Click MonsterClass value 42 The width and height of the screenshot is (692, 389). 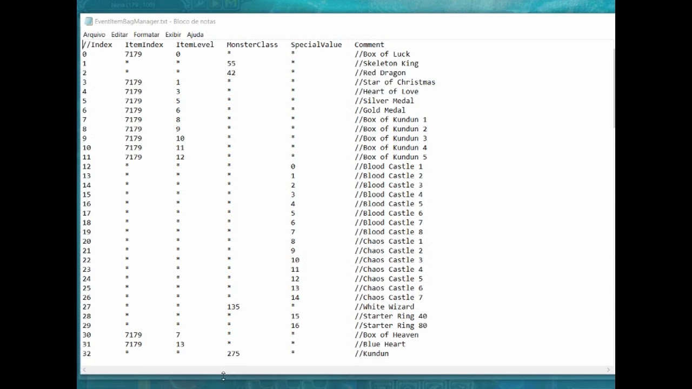pyautogui.click(x=231, y=73)
